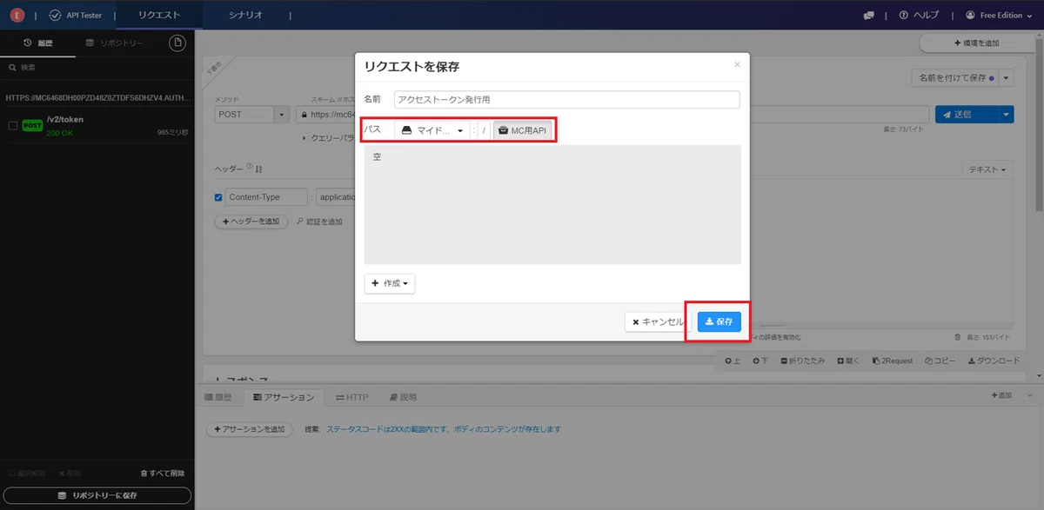This screenshot has height=510, width=1044.
Task: Switch to the 説明 tab
Action: coord(403,397)
